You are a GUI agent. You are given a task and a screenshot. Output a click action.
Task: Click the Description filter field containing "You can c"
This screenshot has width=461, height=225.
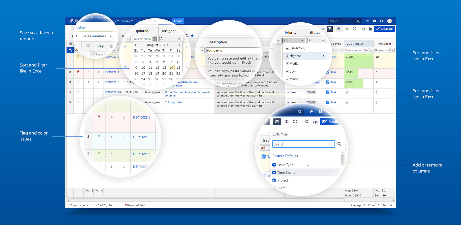234,50
